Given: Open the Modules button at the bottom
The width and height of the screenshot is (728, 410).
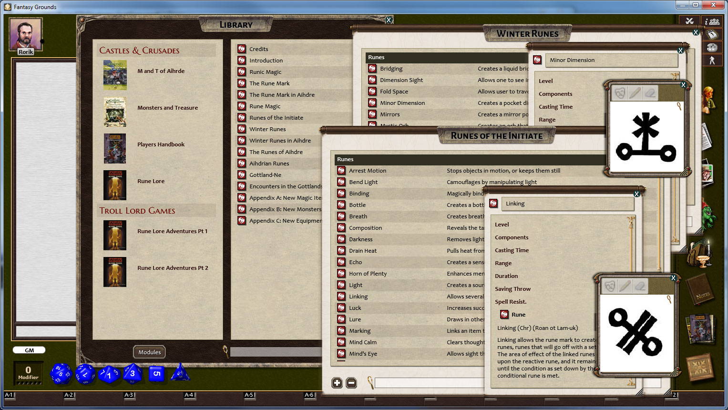Looking at the screenshot, I should tap(149, 352).
